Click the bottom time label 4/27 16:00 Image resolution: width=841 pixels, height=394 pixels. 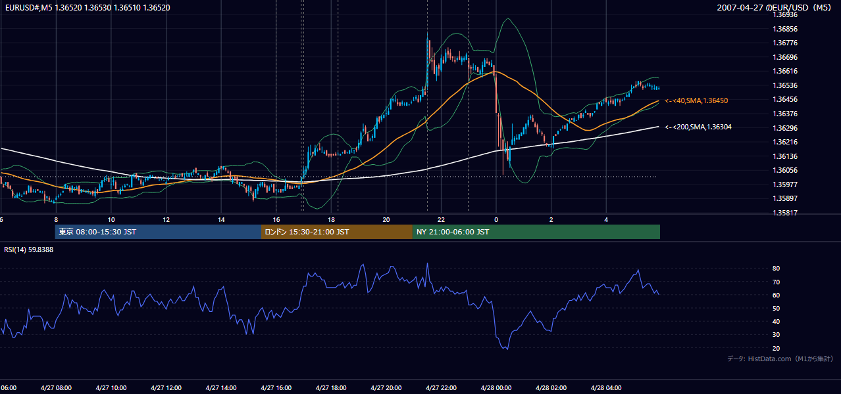276,388
